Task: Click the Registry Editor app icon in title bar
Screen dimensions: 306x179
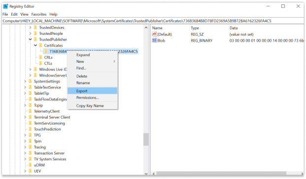Action: 5,6
